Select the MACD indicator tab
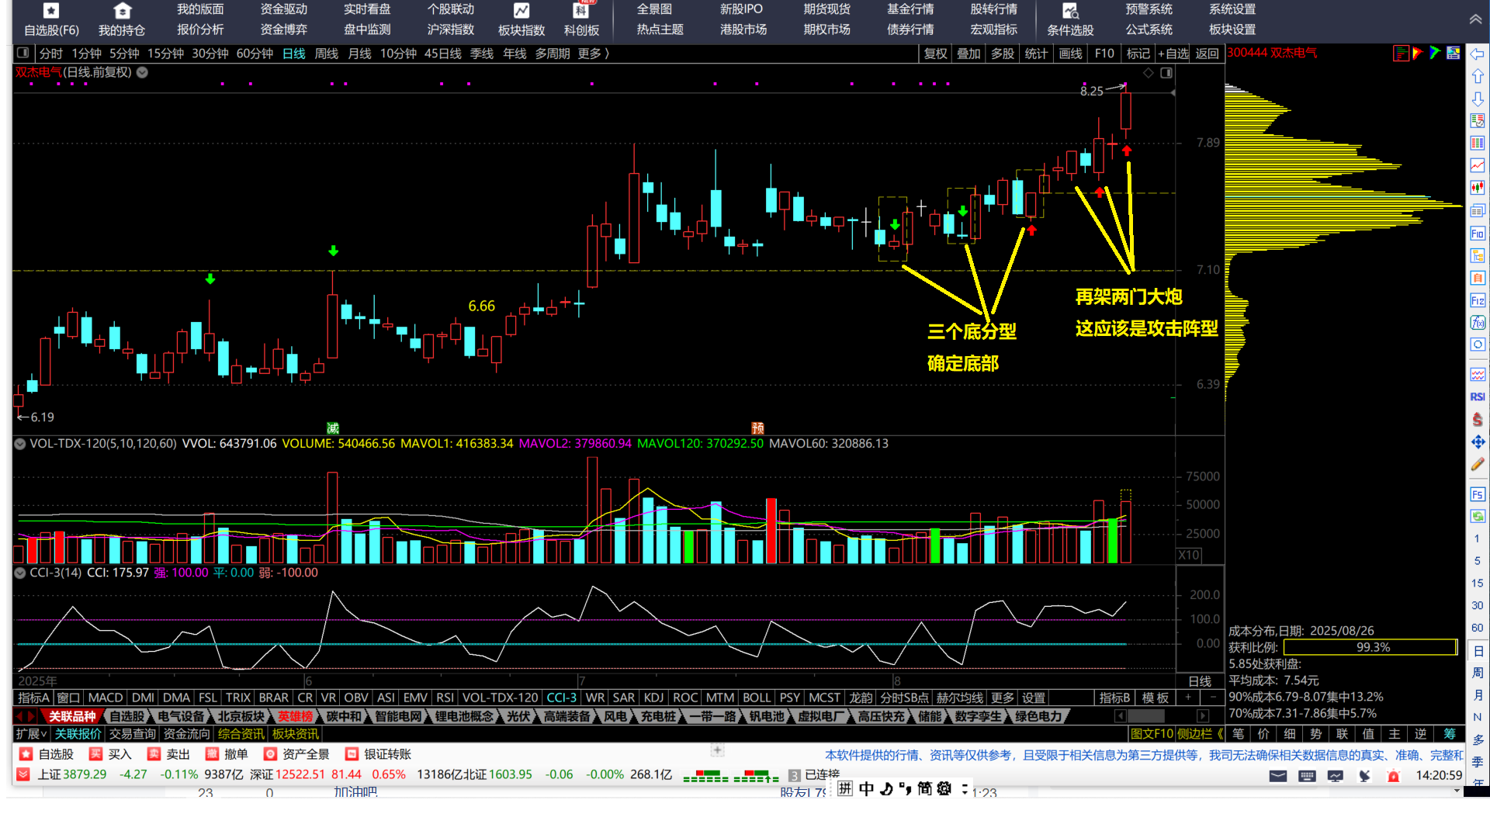The image size is (1490, 838). tap(105, 698)
